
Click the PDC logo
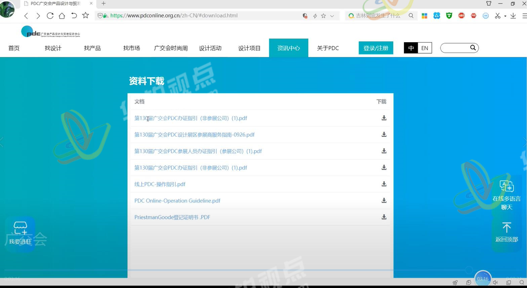(51, 32)
